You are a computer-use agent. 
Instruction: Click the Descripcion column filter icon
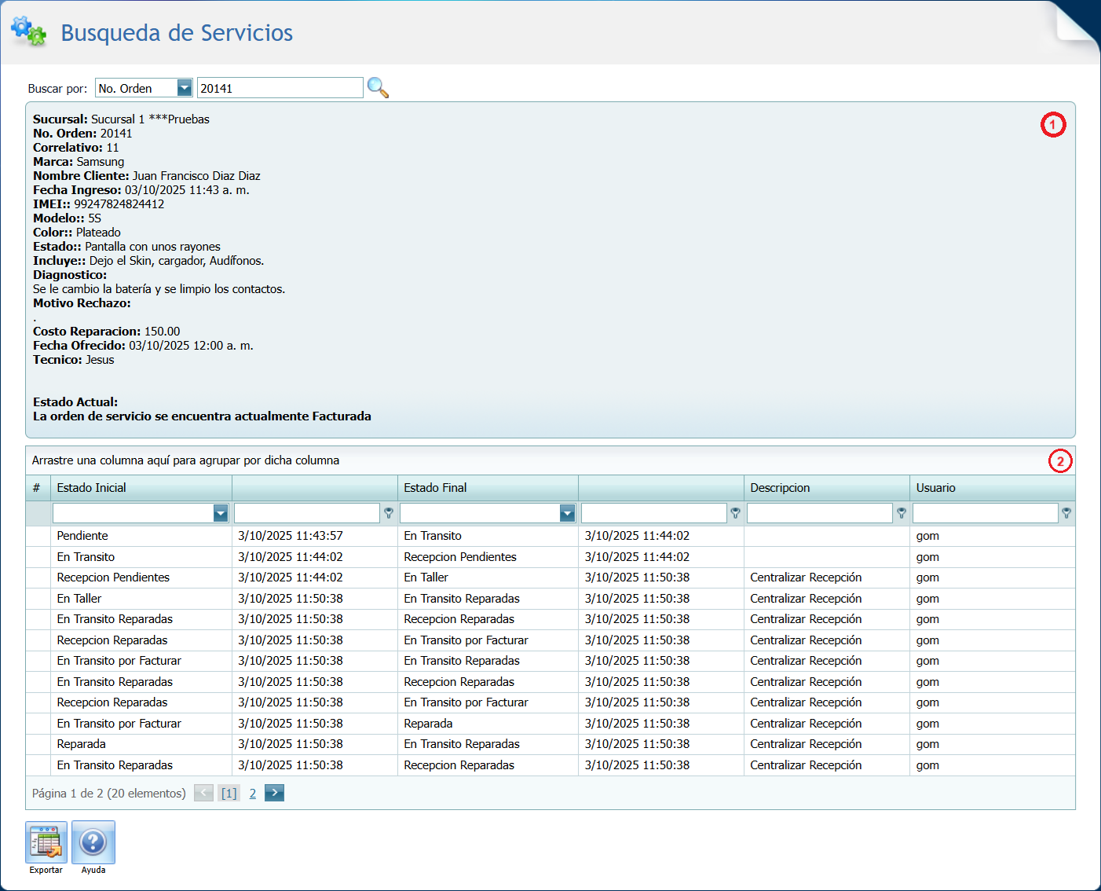(x=902, y=513)
